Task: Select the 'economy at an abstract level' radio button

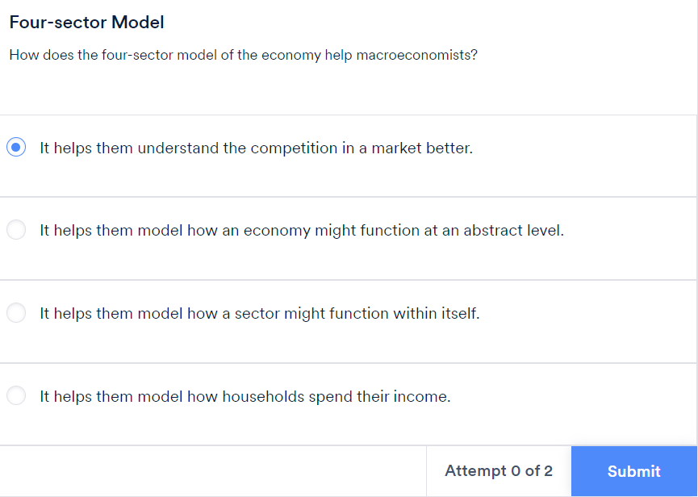Action: (x=17, y=230)
